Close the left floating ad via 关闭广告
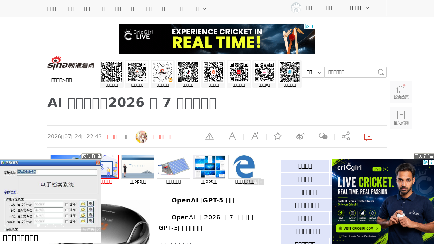The width and height of the screenshot is (434, 244). coord(92,156)
